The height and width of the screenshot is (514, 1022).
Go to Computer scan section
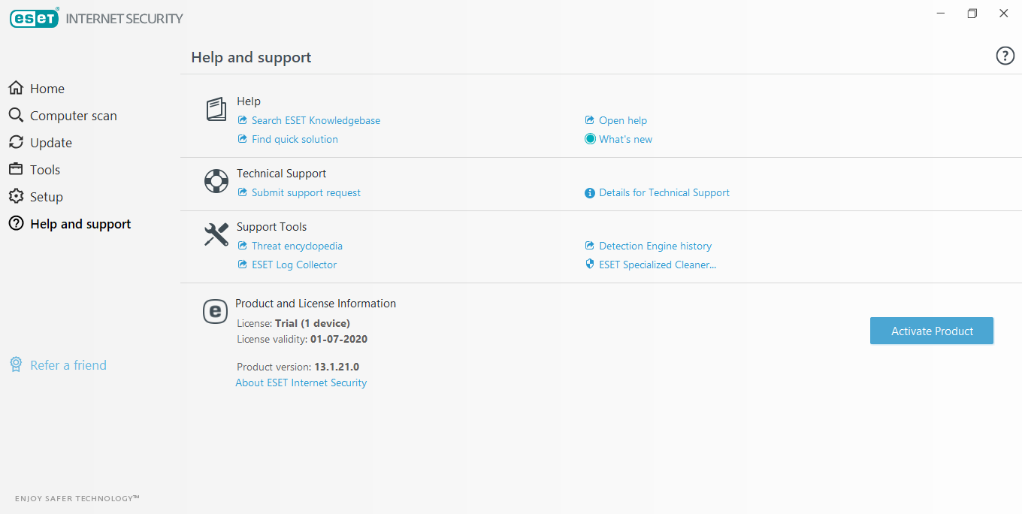coord(73,116)
